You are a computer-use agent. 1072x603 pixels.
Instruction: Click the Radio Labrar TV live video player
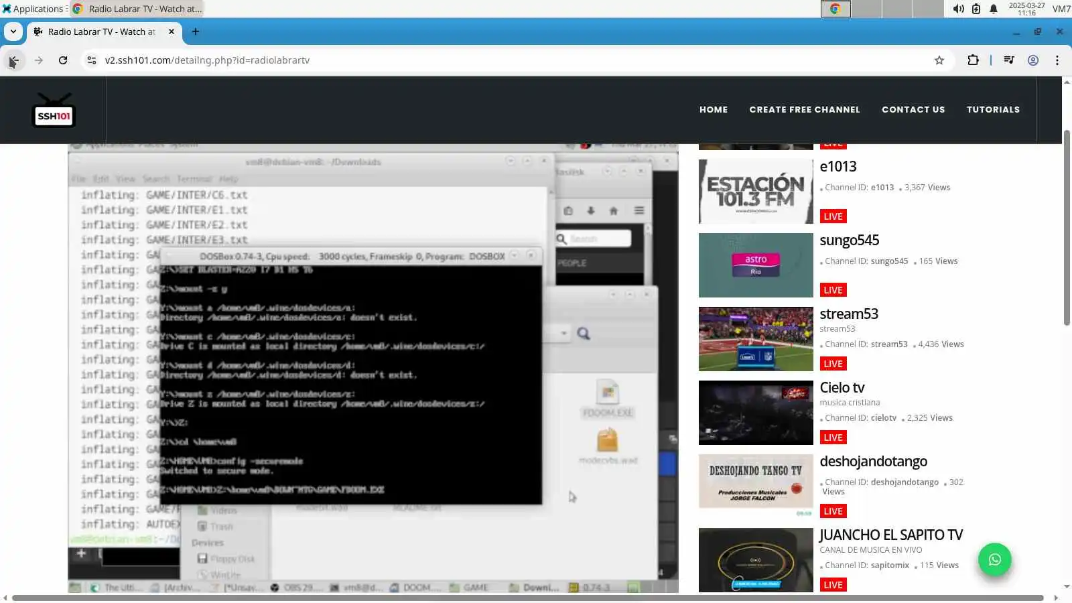tap(373, 368)
